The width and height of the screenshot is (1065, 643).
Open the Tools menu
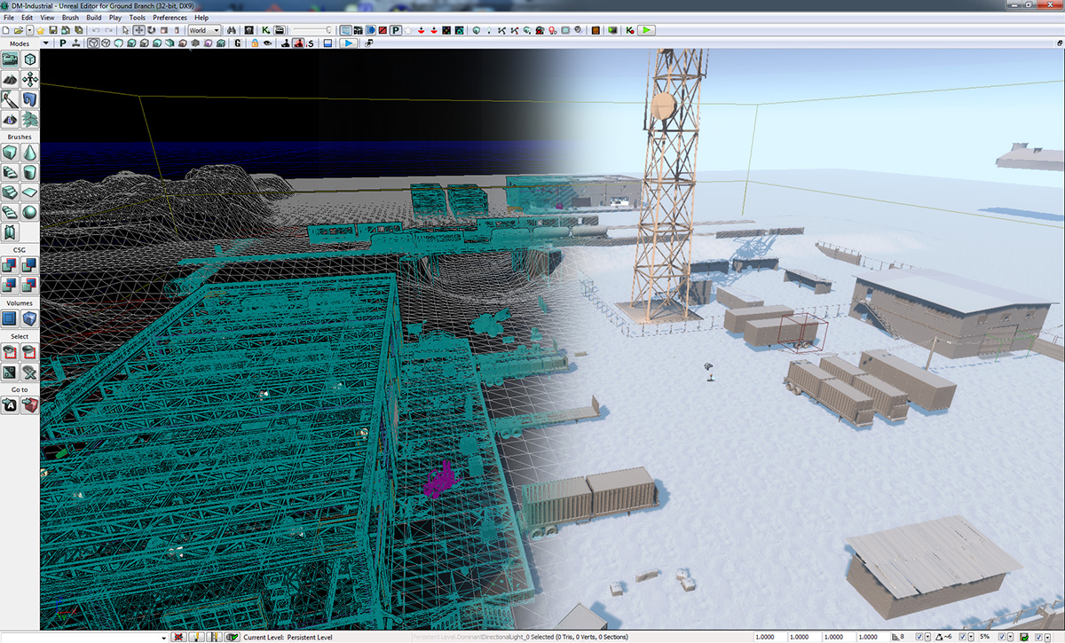coord(138,17)
